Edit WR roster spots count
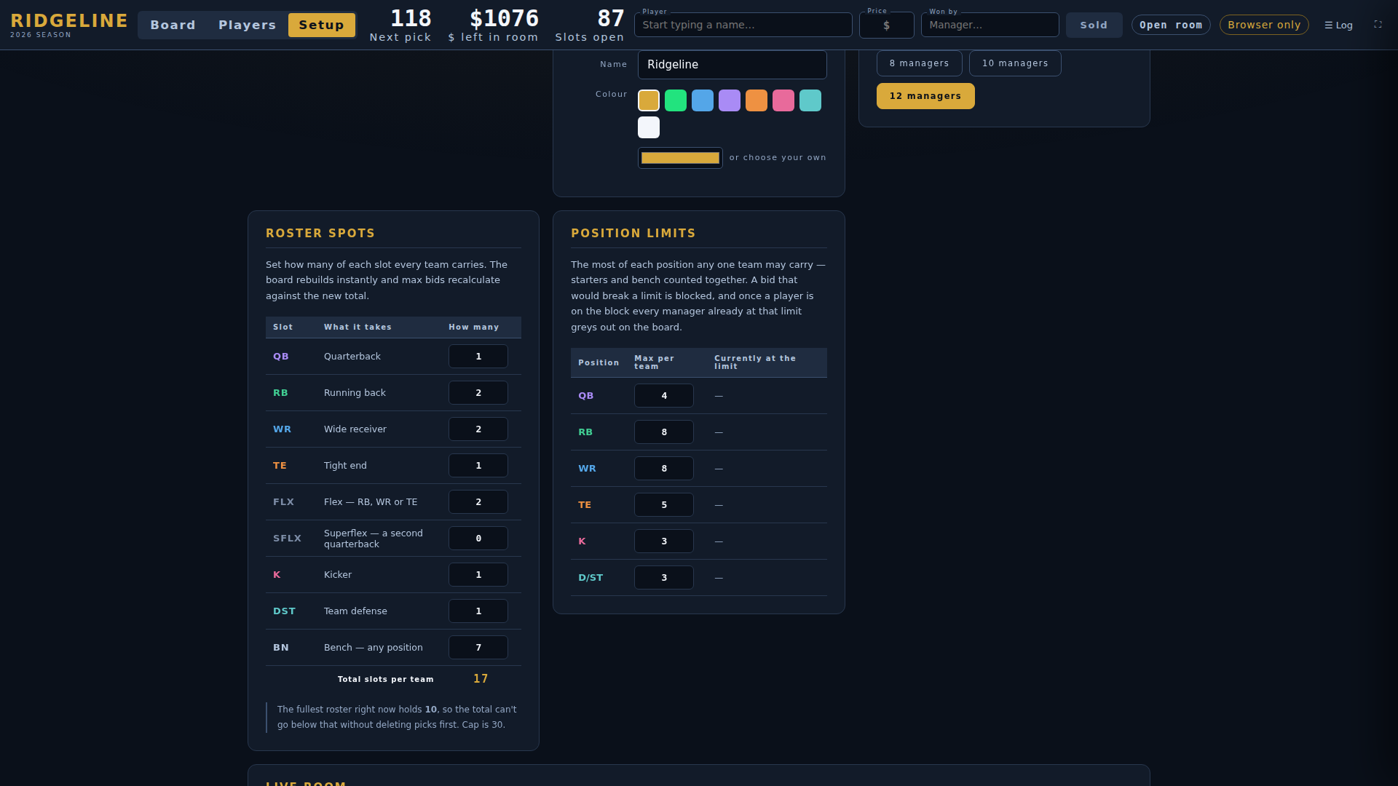Screen dimensions: 1398x786 (478, 429)
